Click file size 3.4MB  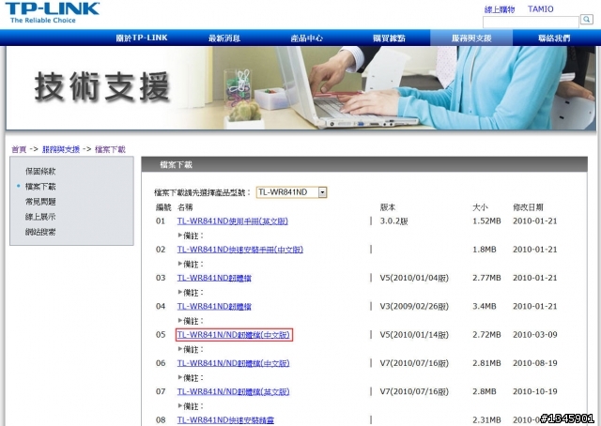pyautogui.click(x=485, y=306)
